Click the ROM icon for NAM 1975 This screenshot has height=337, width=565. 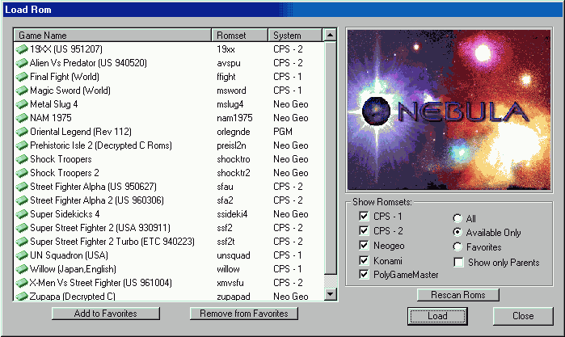click(22, 118)
